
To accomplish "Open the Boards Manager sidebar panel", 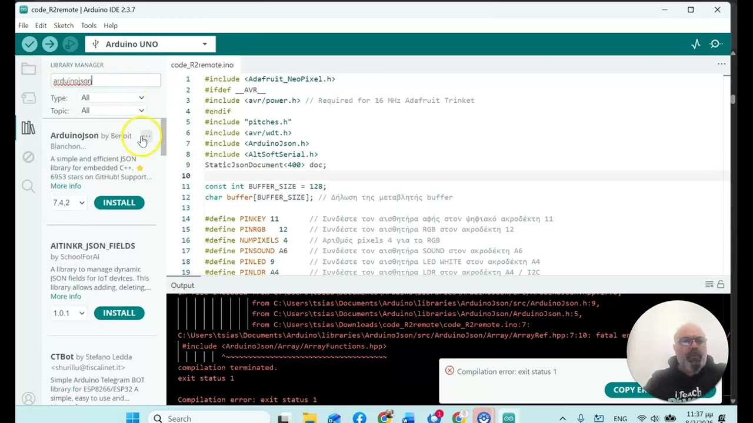I will [28, 98].
